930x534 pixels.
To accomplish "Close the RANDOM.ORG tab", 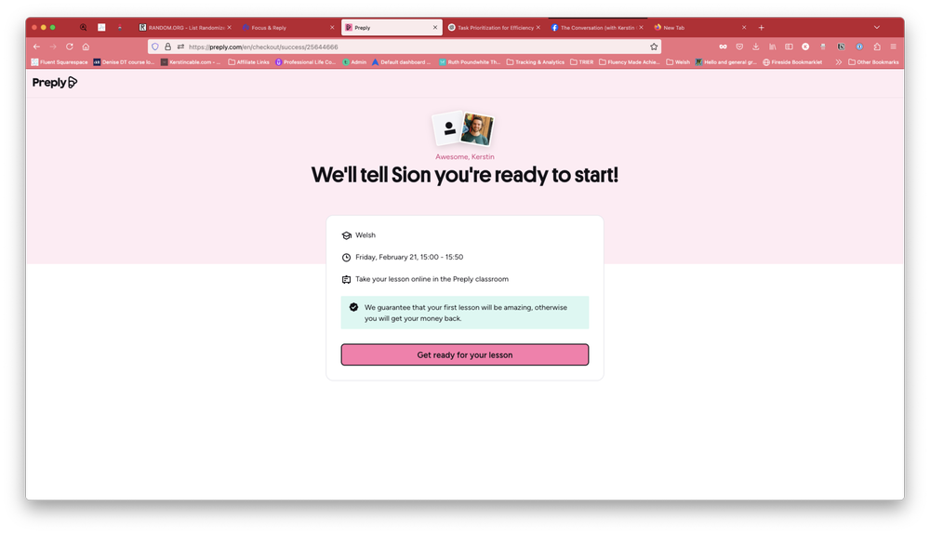I will [229, 27].
